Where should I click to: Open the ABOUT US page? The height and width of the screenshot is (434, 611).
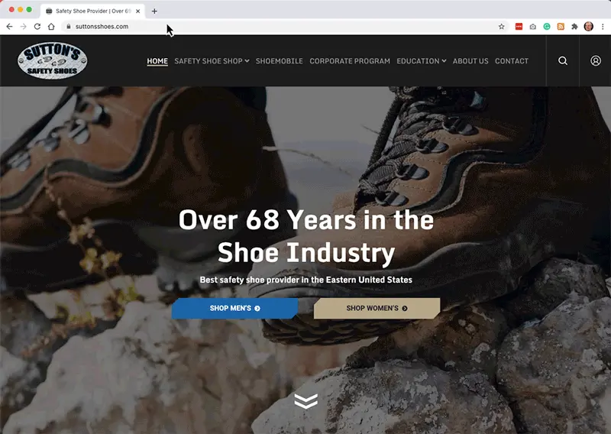[x=470, y=61]
